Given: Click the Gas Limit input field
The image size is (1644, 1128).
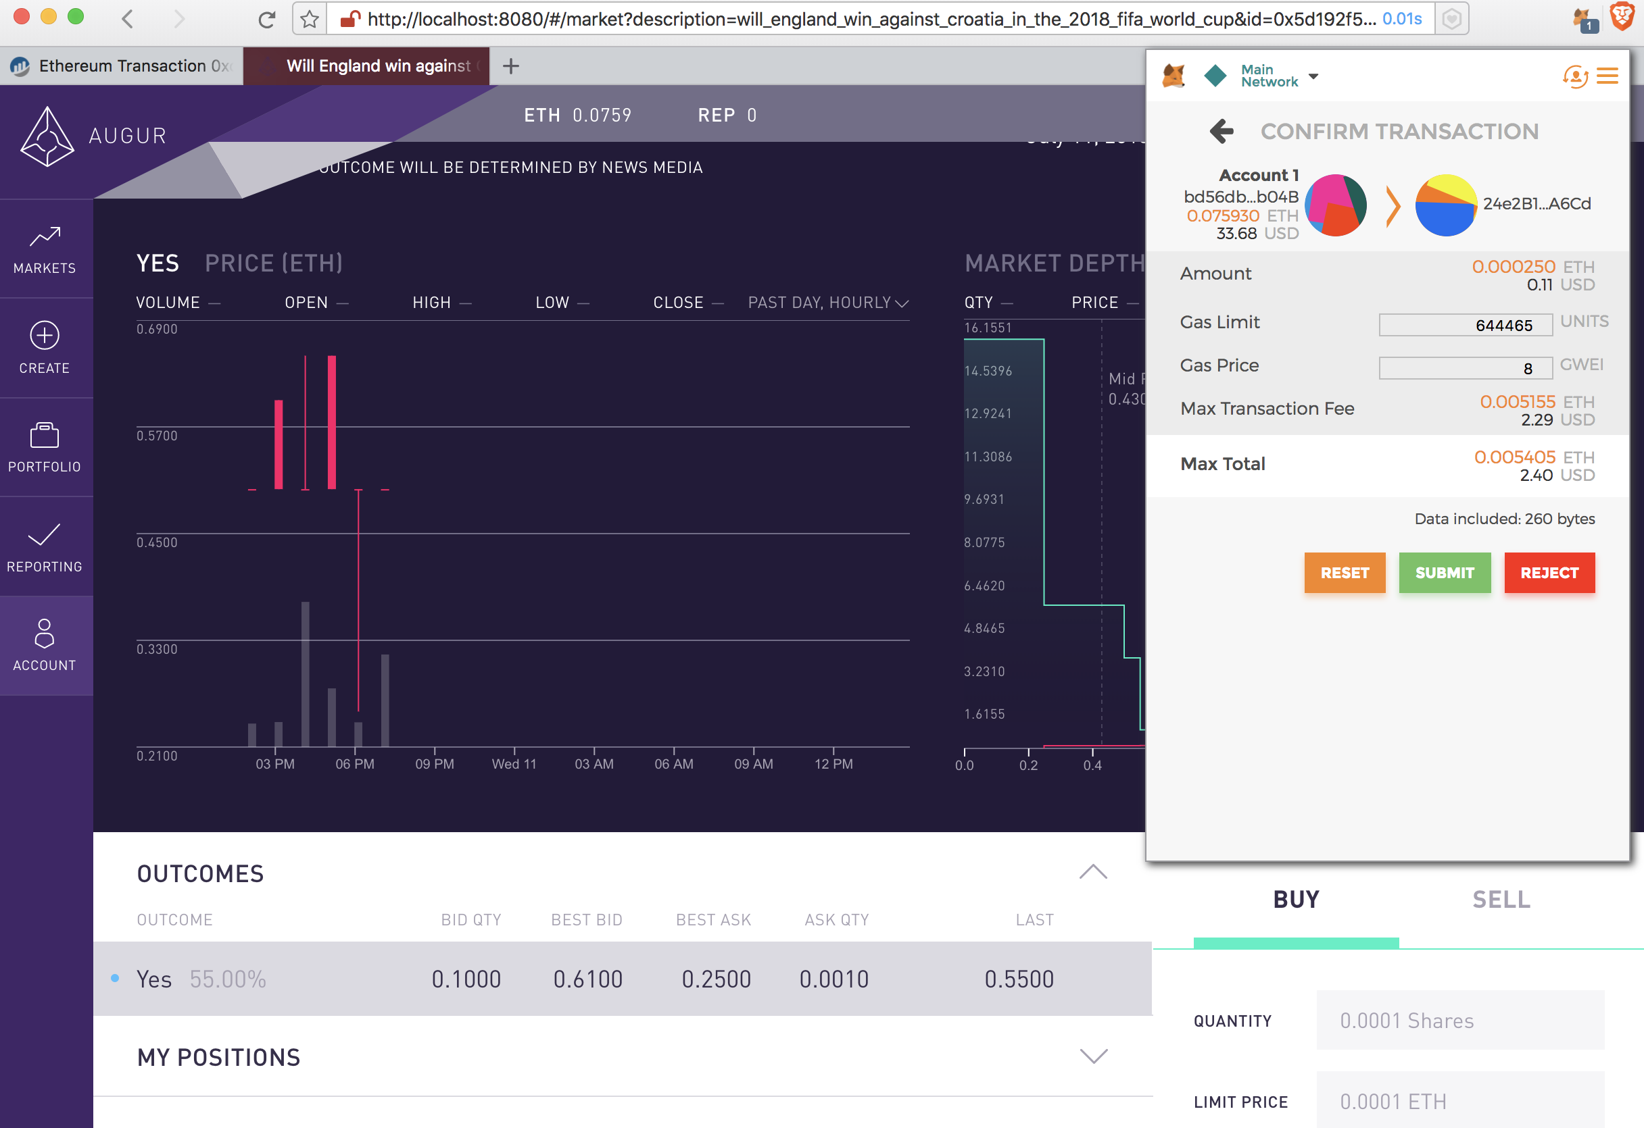Looking at the screenshot, I should [1466, 325].
